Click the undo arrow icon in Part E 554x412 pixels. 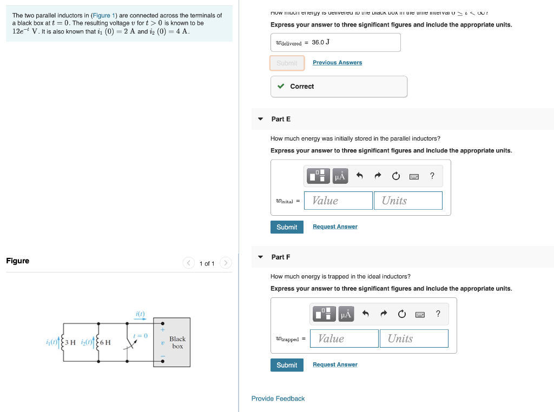tap(360, 176)
